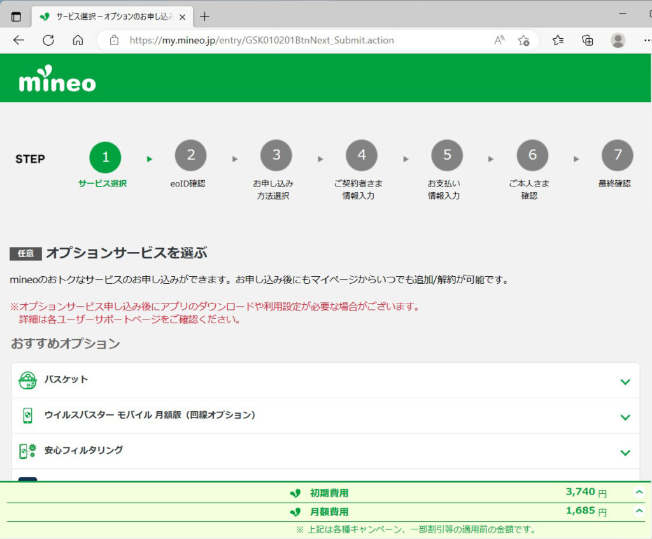The image size is (652, 539).
Task: Open the Read Aloud feature
Action: [x=499, y=40]
